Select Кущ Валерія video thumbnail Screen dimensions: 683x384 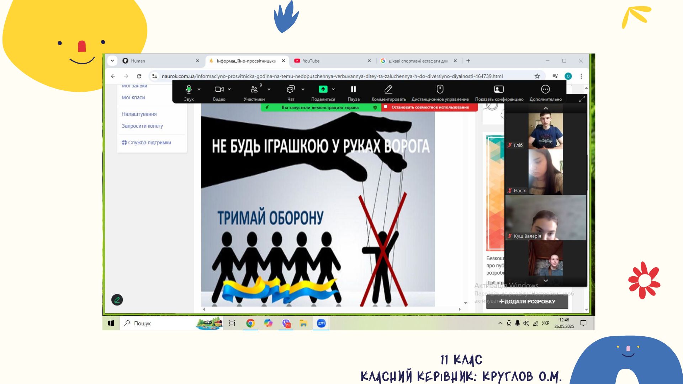pos(546,218)
